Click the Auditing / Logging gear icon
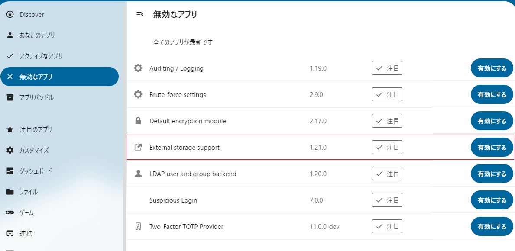 tap(138, 68)
